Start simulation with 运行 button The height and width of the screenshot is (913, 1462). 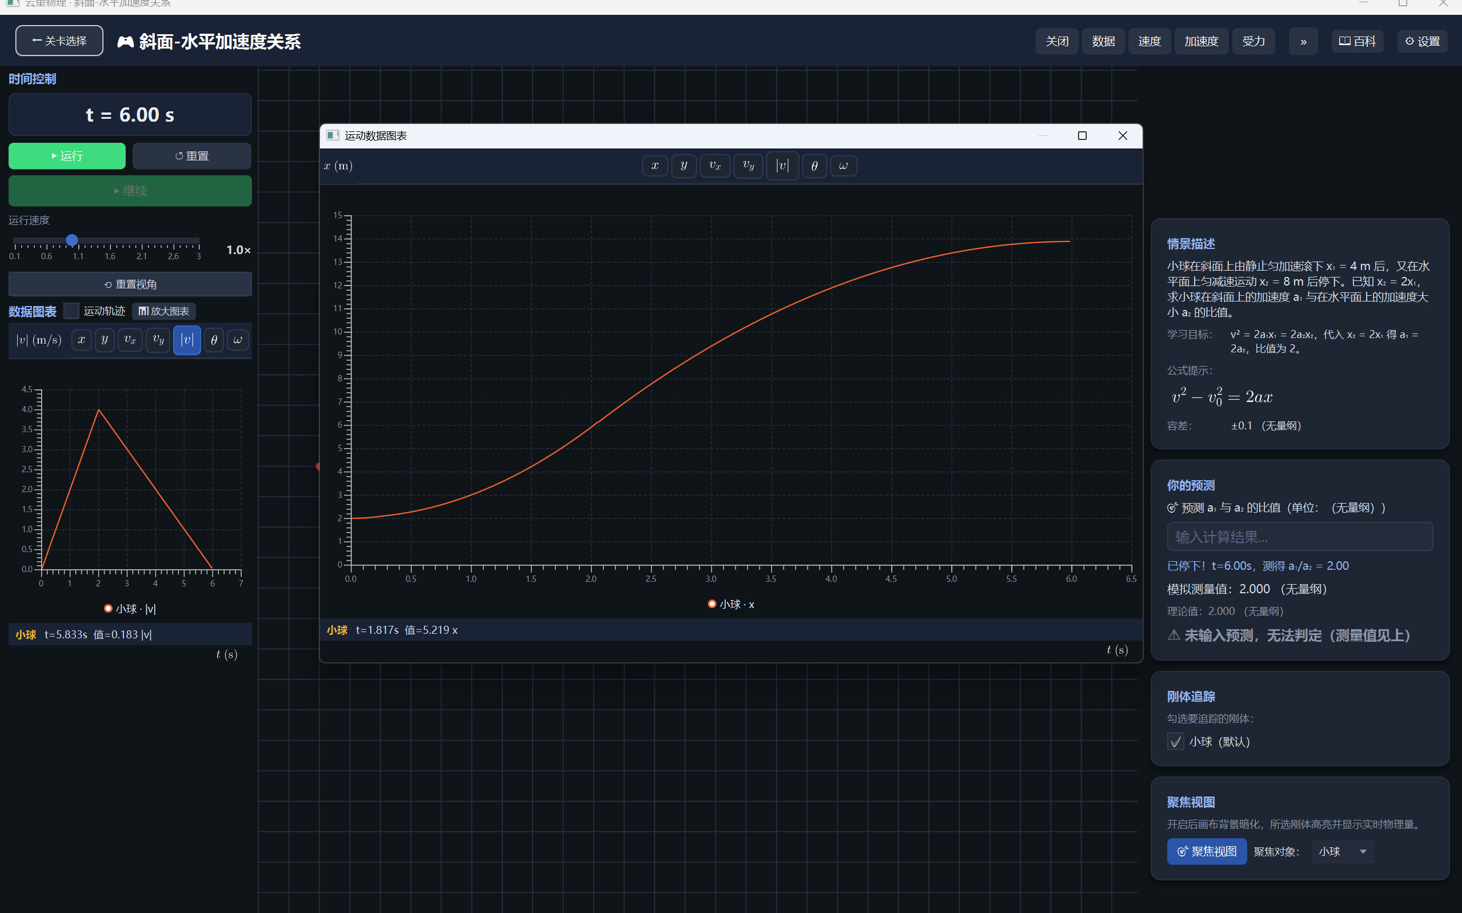(x=67, y=156)
